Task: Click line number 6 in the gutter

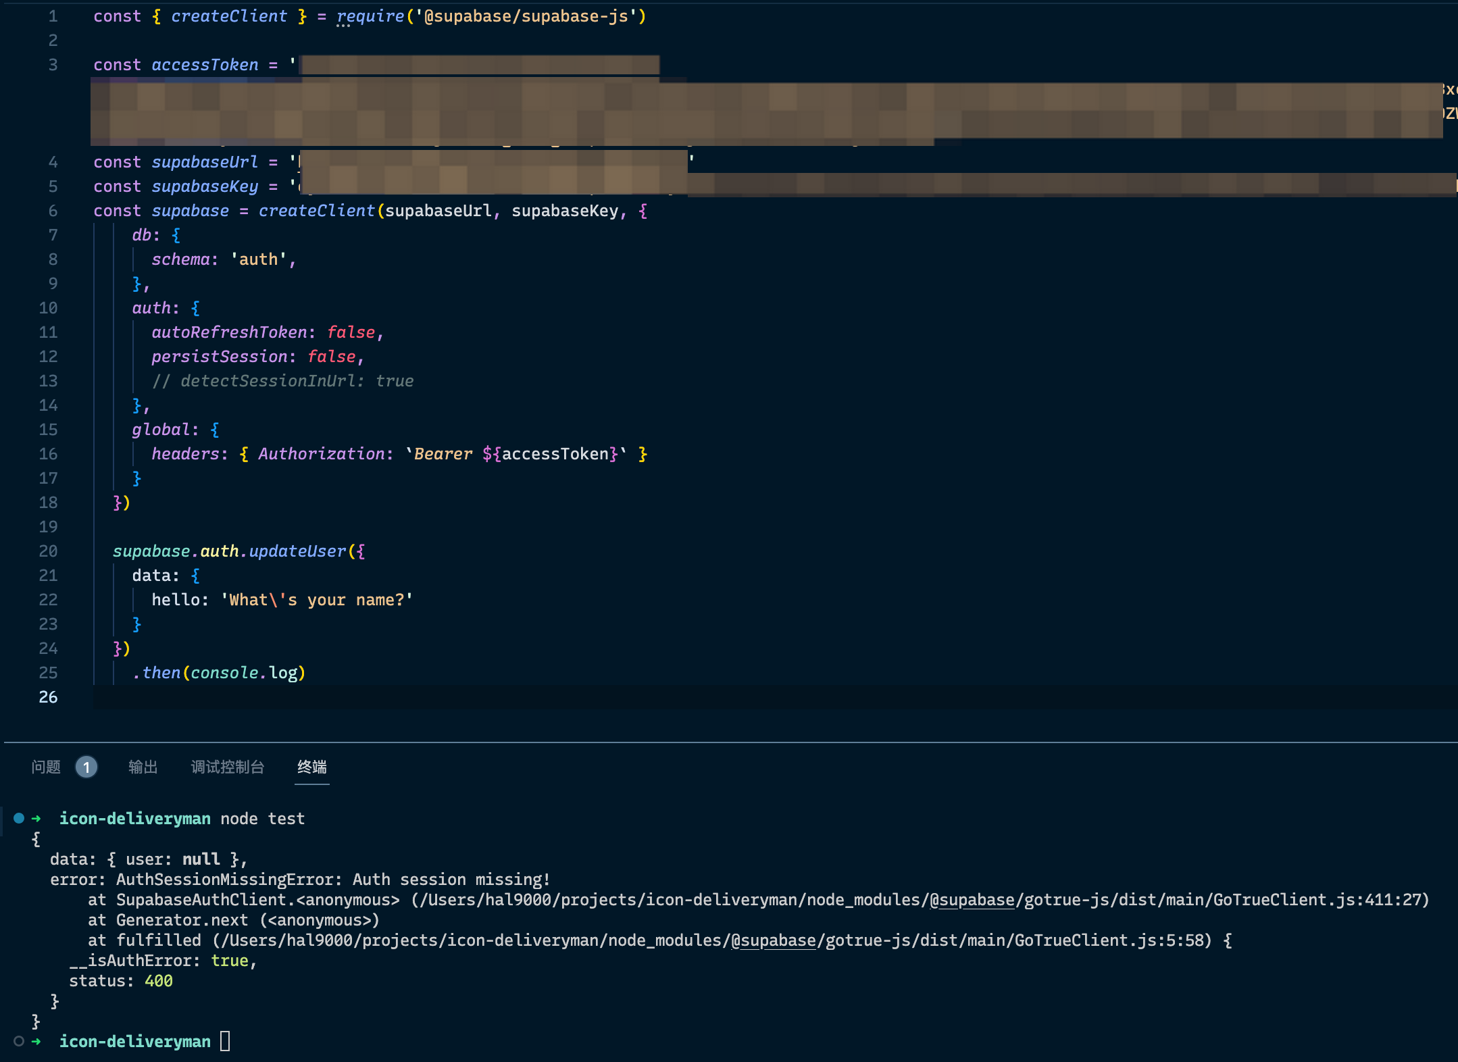Action: (53, 211)
